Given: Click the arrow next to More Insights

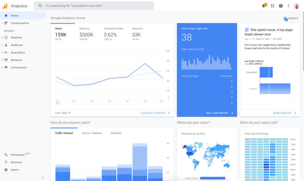Looking at the screenshot, I should 295,113.
